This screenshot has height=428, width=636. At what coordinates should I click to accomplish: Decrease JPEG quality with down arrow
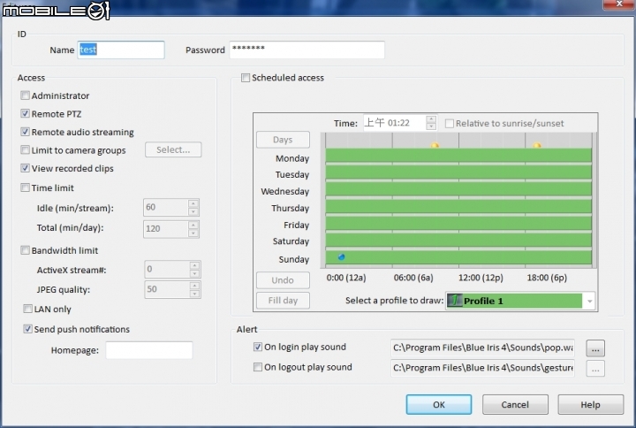(194, 294)
